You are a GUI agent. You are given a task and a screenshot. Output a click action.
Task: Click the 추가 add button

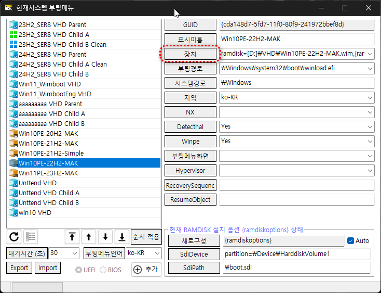tap(146, 270)
